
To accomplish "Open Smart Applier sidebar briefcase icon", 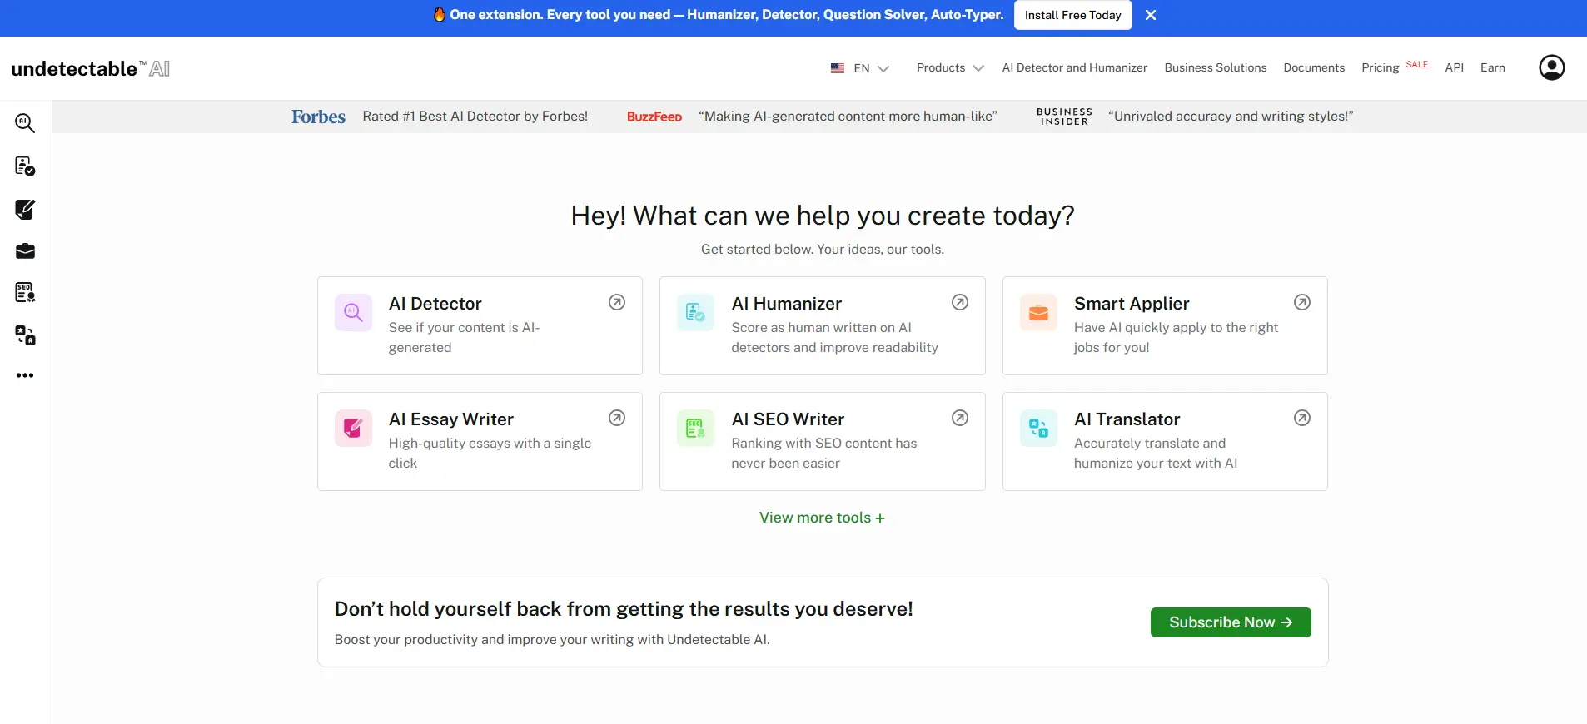I will pos(25,250).
